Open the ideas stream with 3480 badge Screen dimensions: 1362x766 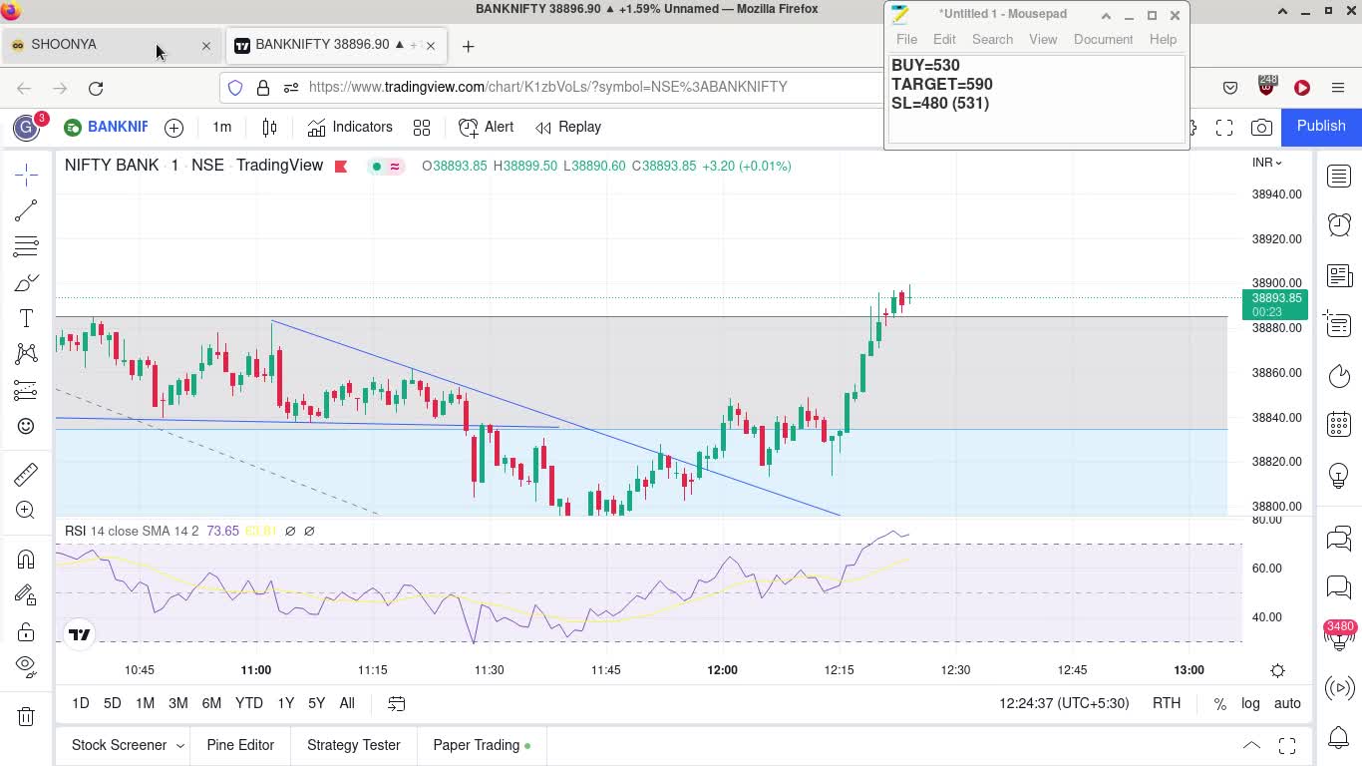1339,635
